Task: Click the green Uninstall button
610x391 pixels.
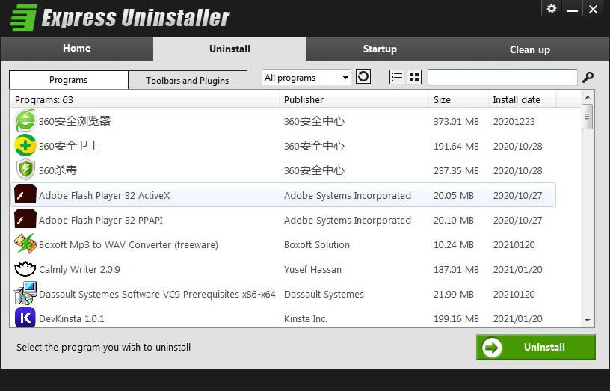Action: (536, 347)
